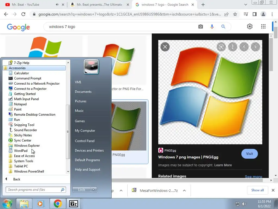Screen dimensions: 278x209
Task: Show all downloads
Action: 257,190
